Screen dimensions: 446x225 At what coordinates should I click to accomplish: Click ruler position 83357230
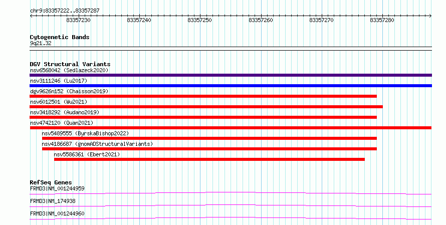pyautogui.click(x=79, y=20)
